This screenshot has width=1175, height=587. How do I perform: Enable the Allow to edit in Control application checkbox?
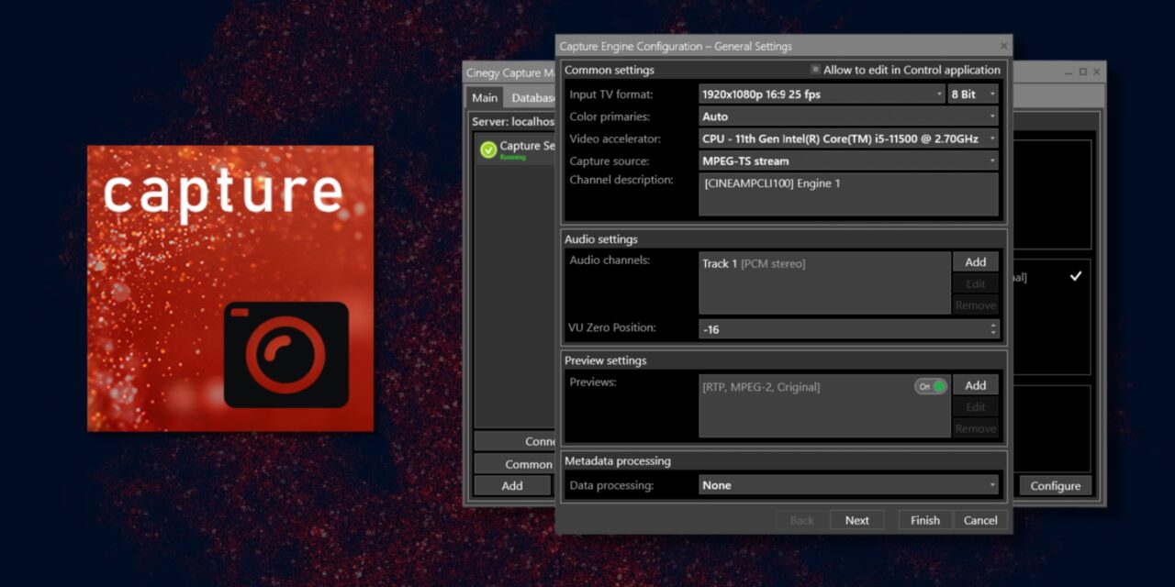(x=813, y=70)
